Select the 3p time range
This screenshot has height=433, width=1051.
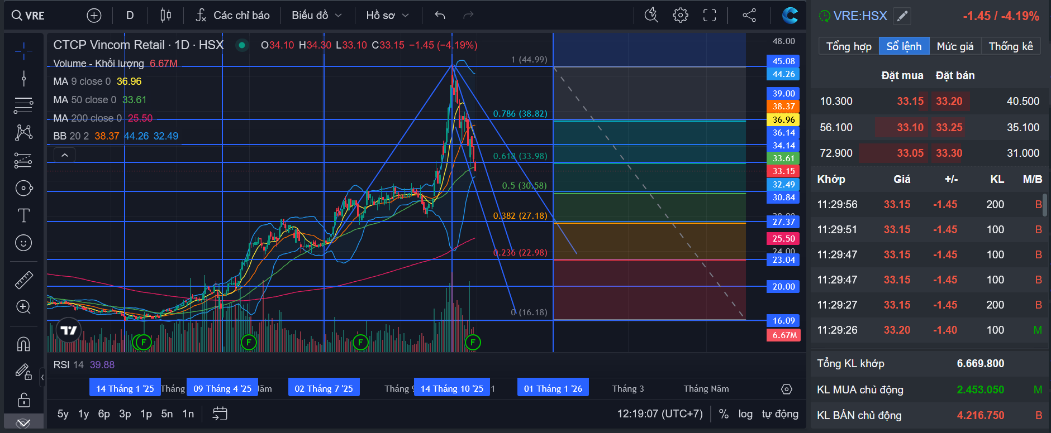pos(125,414)
